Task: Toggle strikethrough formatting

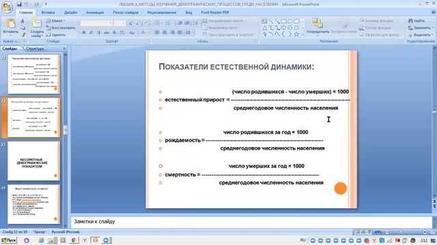Action: (x=107, y=33)
